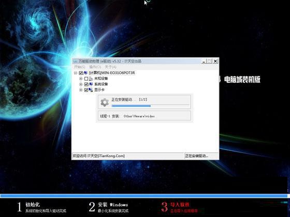This screenshot has width=290, height=217.
Task: Collapse the computer root tree node
Action: 76,73
